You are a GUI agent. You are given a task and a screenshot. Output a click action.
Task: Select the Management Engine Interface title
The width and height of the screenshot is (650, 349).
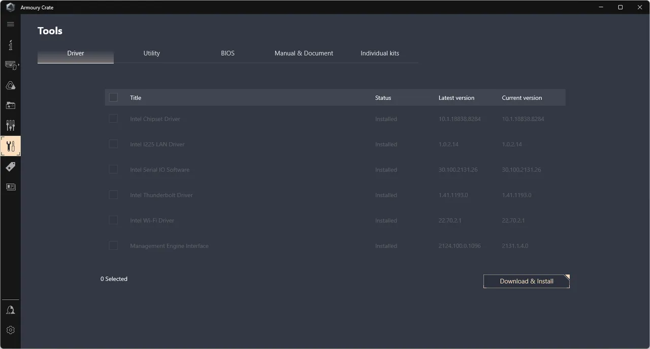tap(169, 246)
